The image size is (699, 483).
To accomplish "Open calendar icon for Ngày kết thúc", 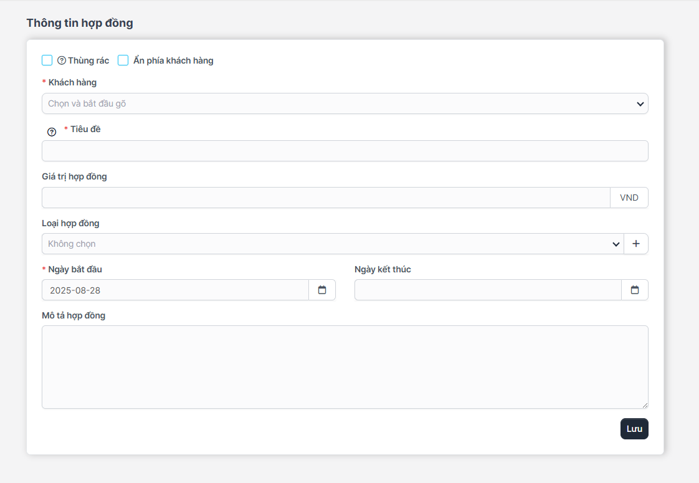I will click(x=635, y=290).
